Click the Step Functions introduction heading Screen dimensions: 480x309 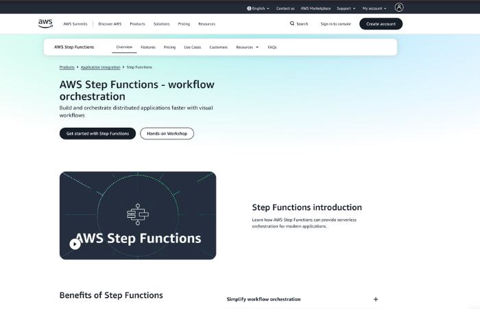click(307, 207)
